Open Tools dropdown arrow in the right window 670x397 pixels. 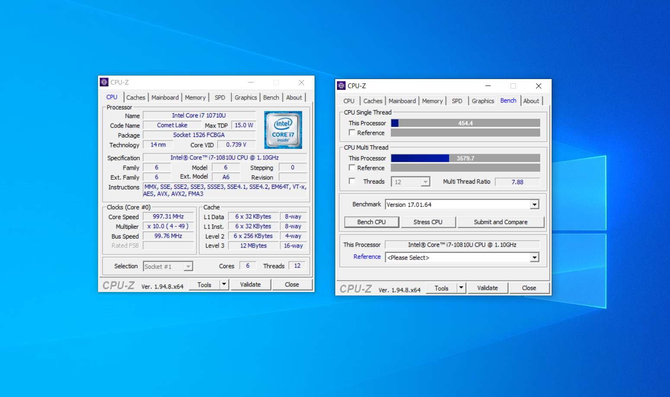click(461, 288)
